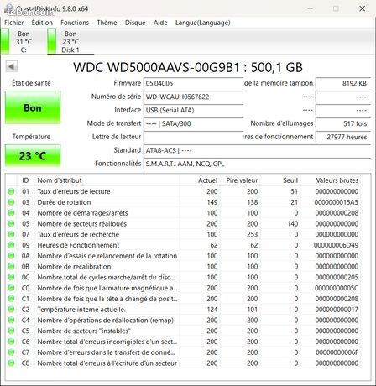Viewport: 376px width, 386px height.
Task: Open the Disque menu
Action: click(135, 23)
